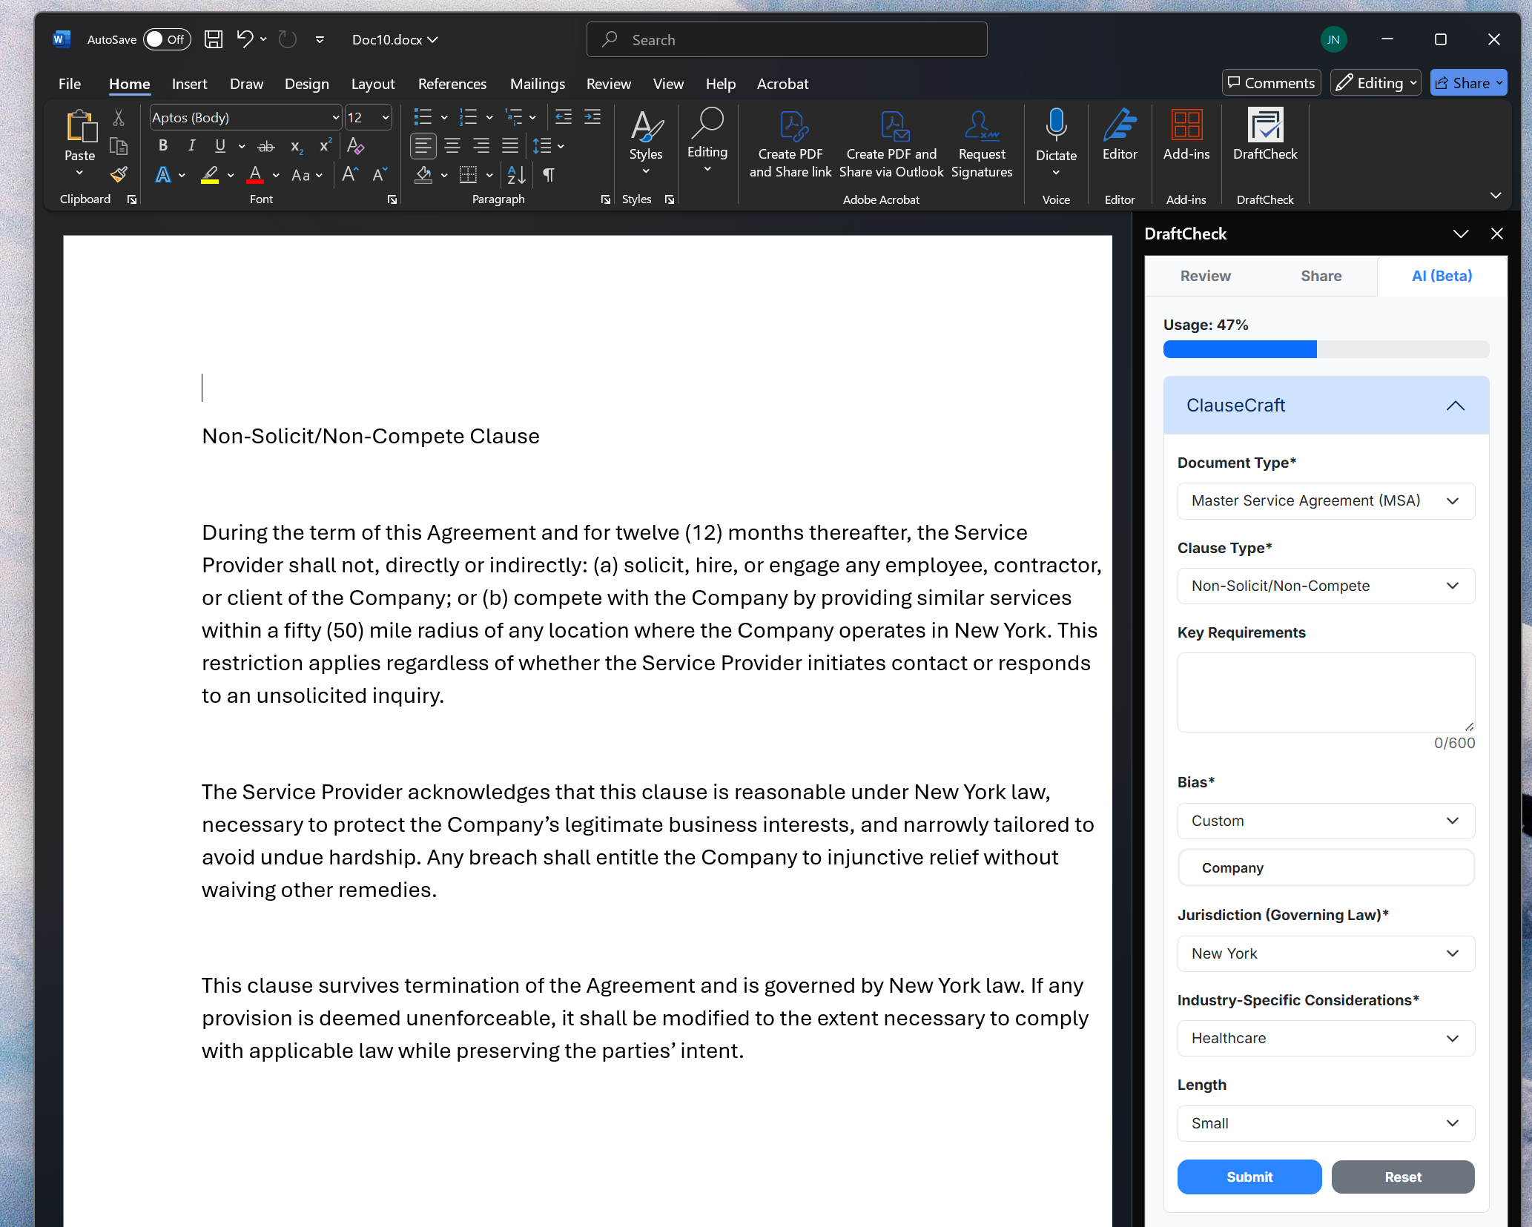1532x1227 pixels.
Task: Shrink font size icon
Action: [x=380, y=175]
